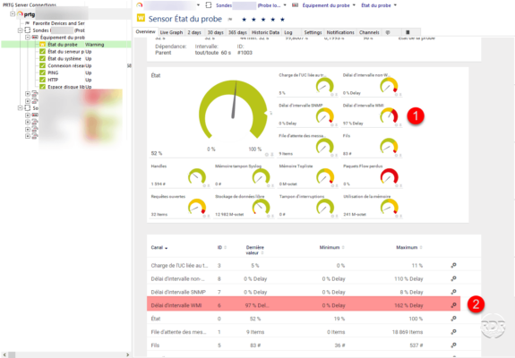Click the warning icon of État du probe in the tree
515x358 pixels.
tap(42, 44)
